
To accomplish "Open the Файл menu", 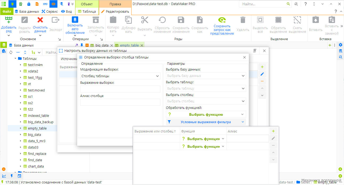I will tap(7, 12).
